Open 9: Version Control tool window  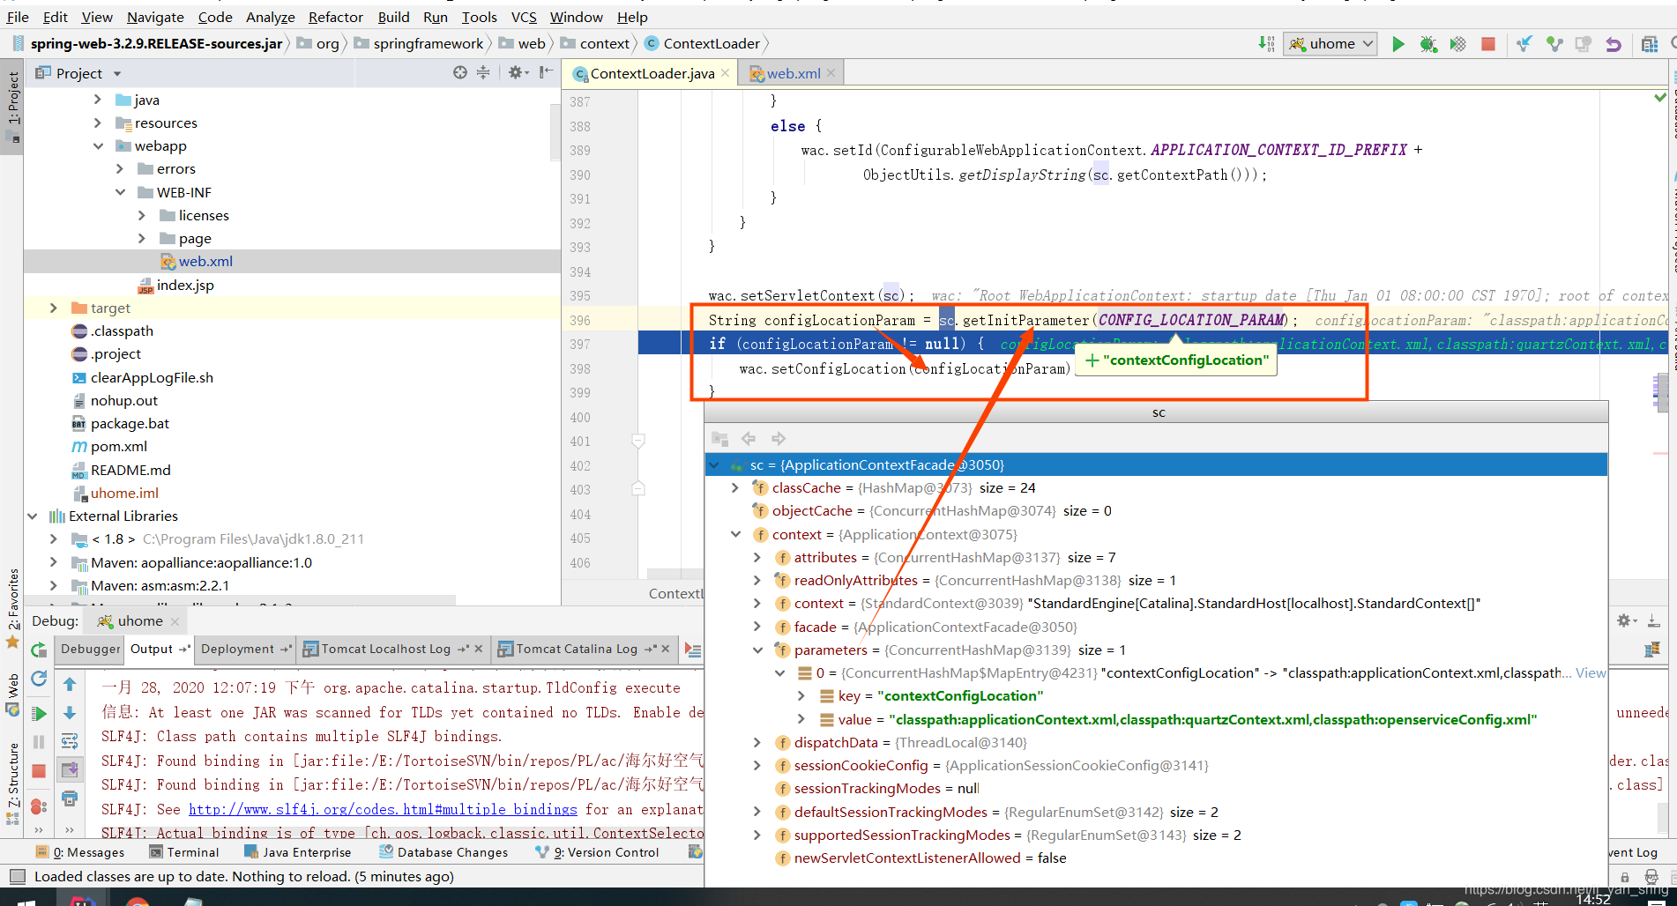pos(598,852)
